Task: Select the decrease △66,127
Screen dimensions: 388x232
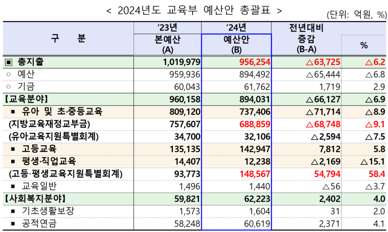Action: 323,100
